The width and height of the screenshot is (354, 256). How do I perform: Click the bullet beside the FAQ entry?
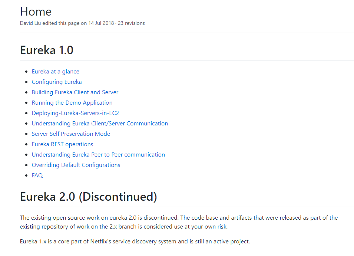pos(26,175)
